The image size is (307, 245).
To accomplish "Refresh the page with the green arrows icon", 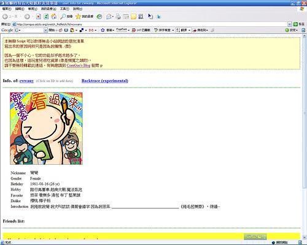I will pos(46,17).
